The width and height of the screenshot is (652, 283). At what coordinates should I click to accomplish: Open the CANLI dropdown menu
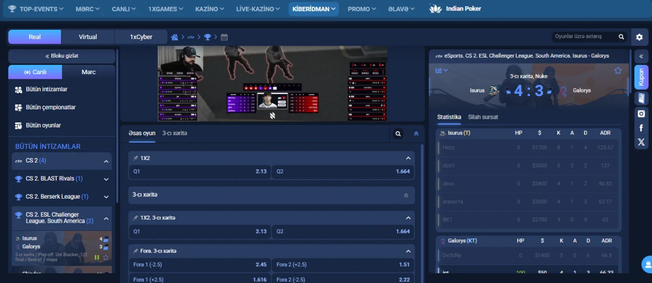tap(124, 9)
